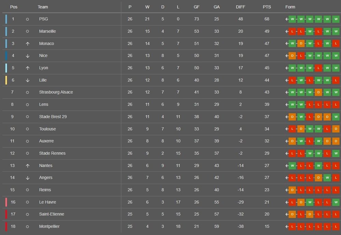The height and width of the screenshot is (235, 341).
Task: Select the Montpellier team name
Action: point(49,226)
